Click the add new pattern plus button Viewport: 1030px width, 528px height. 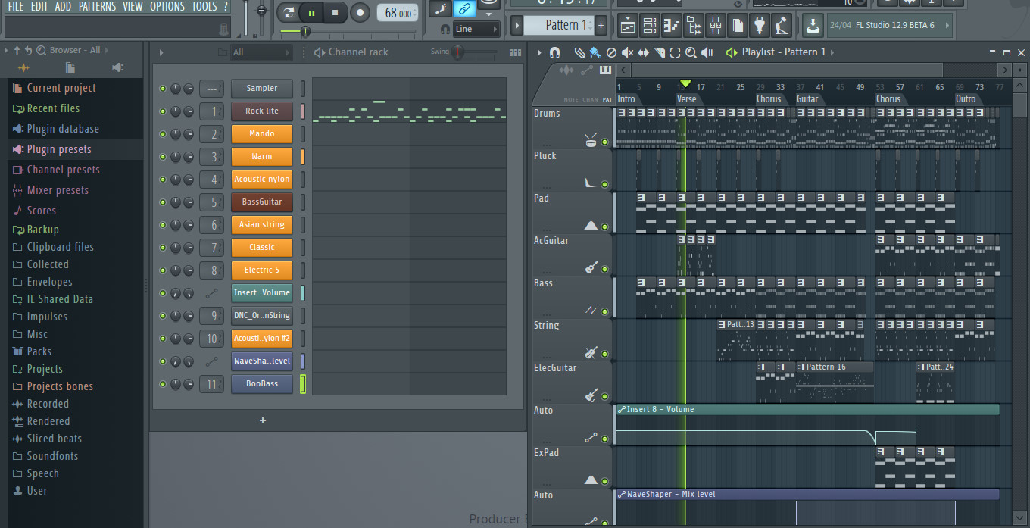tap(601, 25)
